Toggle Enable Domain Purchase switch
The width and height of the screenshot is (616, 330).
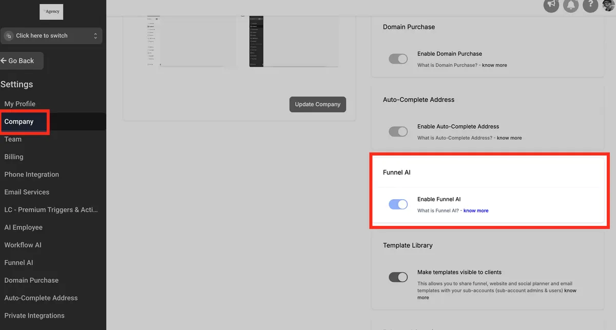point(398,59)
